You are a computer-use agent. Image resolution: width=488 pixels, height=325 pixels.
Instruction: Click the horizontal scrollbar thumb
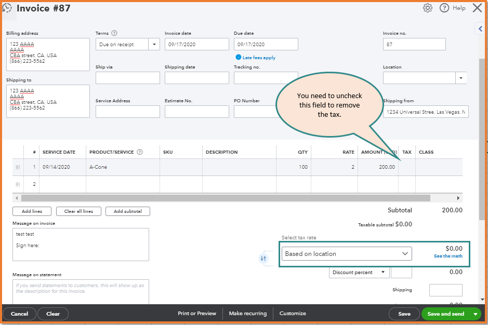[226, 198]
